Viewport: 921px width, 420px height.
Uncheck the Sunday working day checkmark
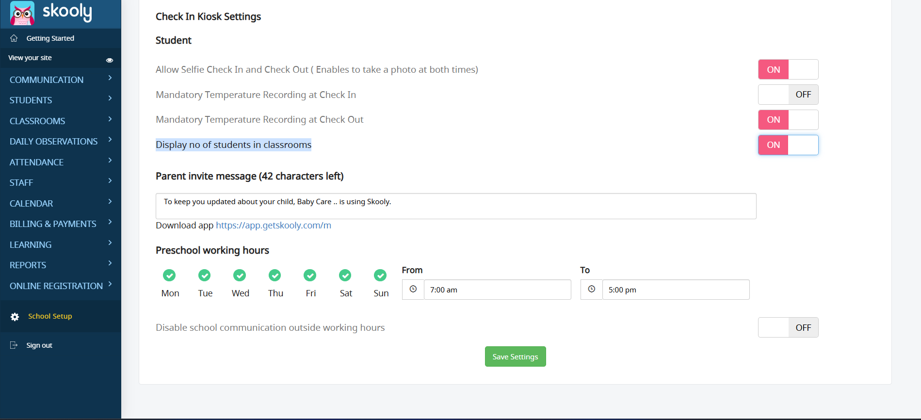tap(380, 275)
